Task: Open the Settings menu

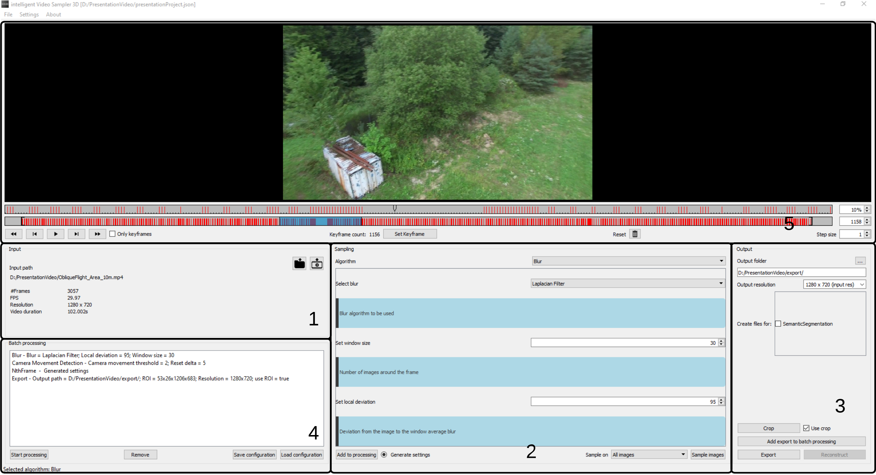Action: point(29,15)
